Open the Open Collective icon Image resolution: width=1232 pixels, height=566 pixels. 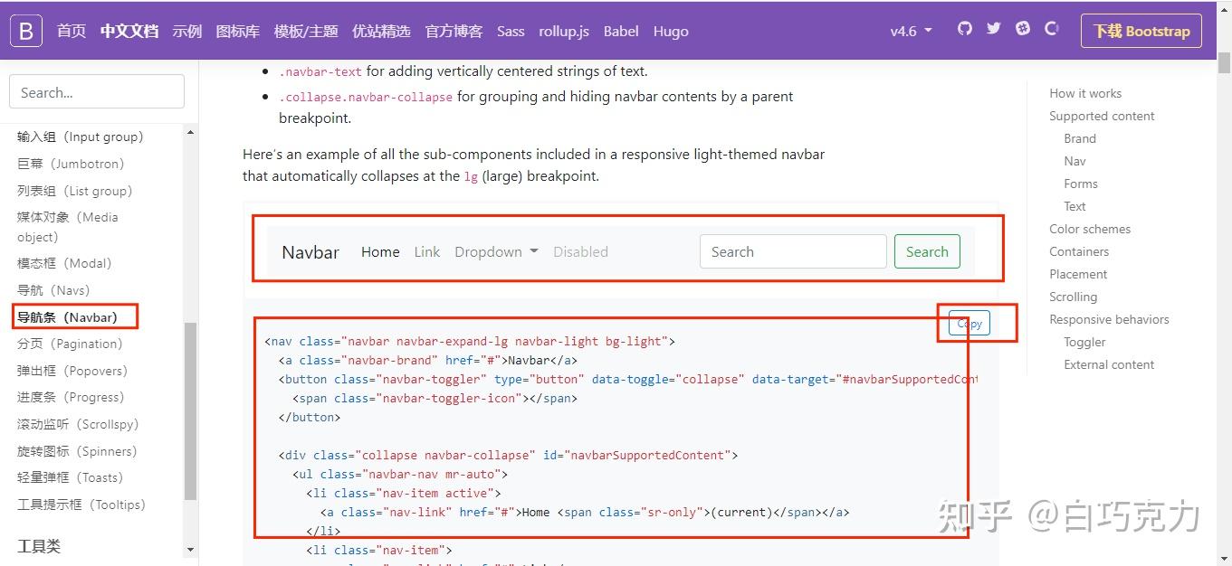[1051, 28]
